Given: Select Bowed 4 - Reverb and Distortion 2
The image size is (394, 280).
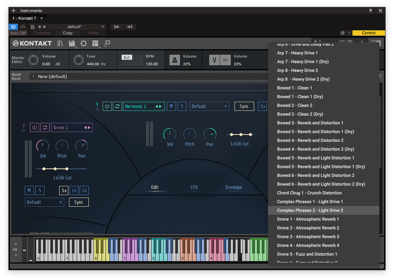Looking at the screenshot, I should (x=324, y=140).
